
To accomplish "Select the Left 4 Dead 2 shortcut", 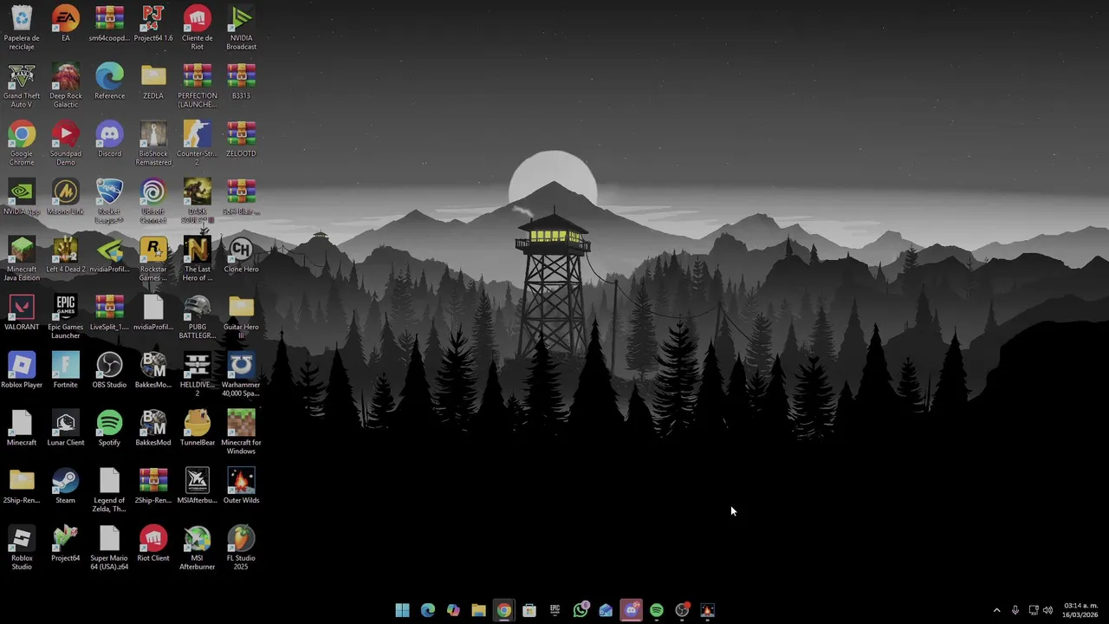I will tap(66, 255).
